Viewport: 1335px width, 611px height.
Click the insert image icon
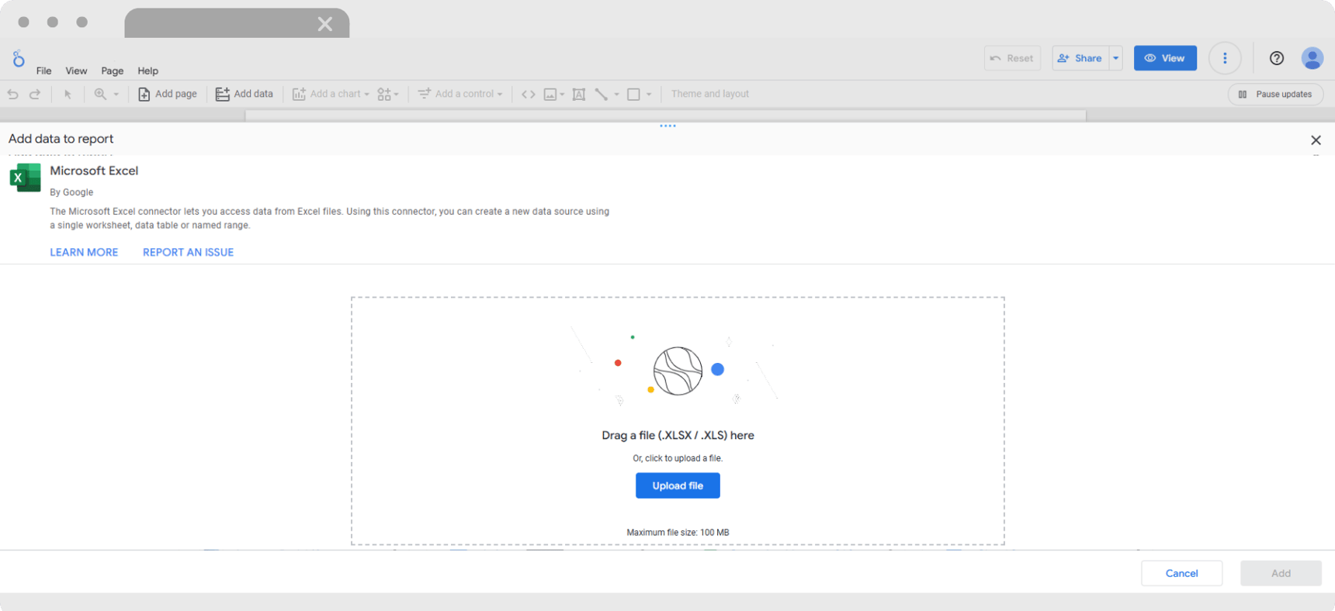[x=550, y=94]
